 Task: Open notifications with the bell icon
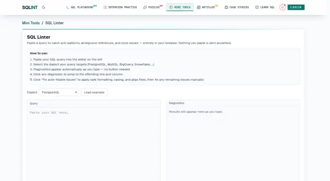pos(283,7)
